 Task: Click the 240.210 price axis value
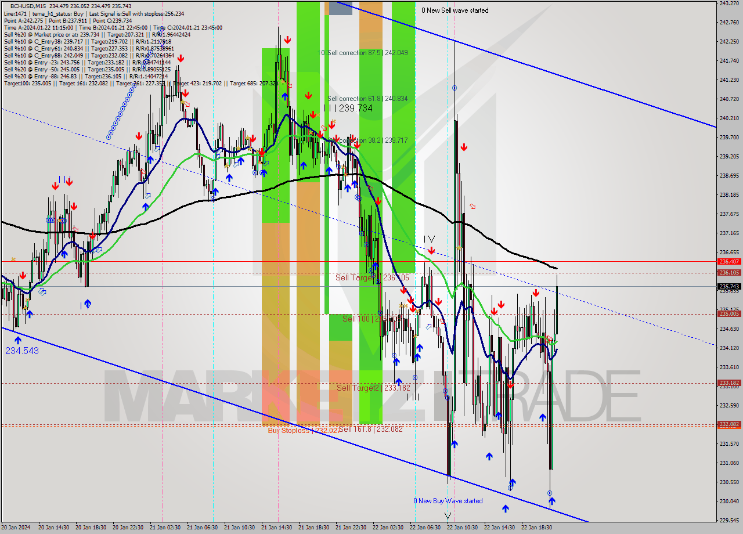(x=729, y=118)
